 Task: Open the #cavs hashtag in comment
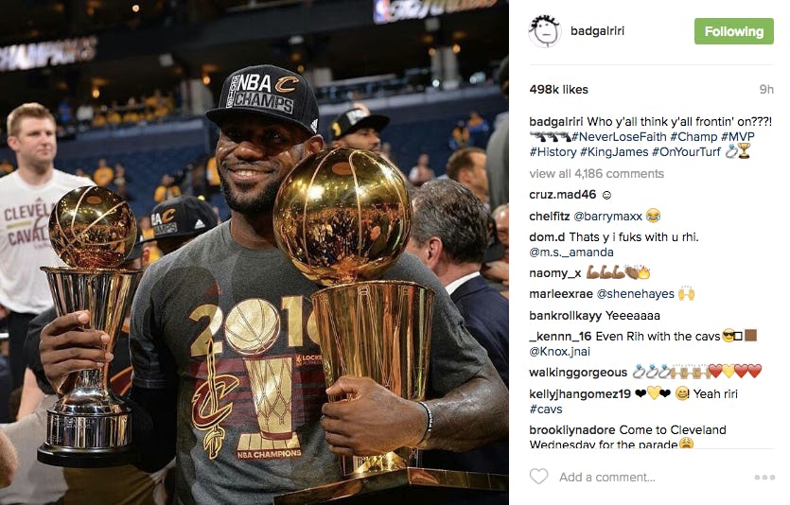point(546,409)
